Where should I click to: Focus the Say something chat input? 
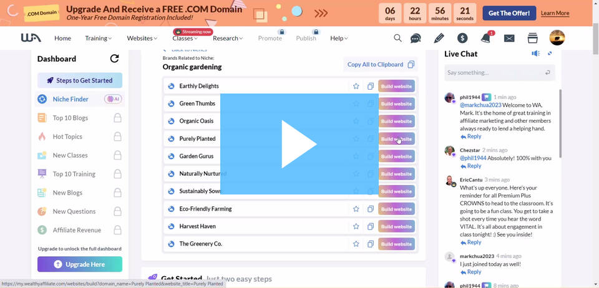(500, 72)
